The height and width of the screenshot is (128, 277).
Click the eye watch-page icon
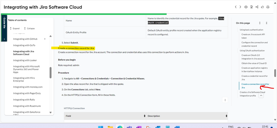(x=246, y=7)
